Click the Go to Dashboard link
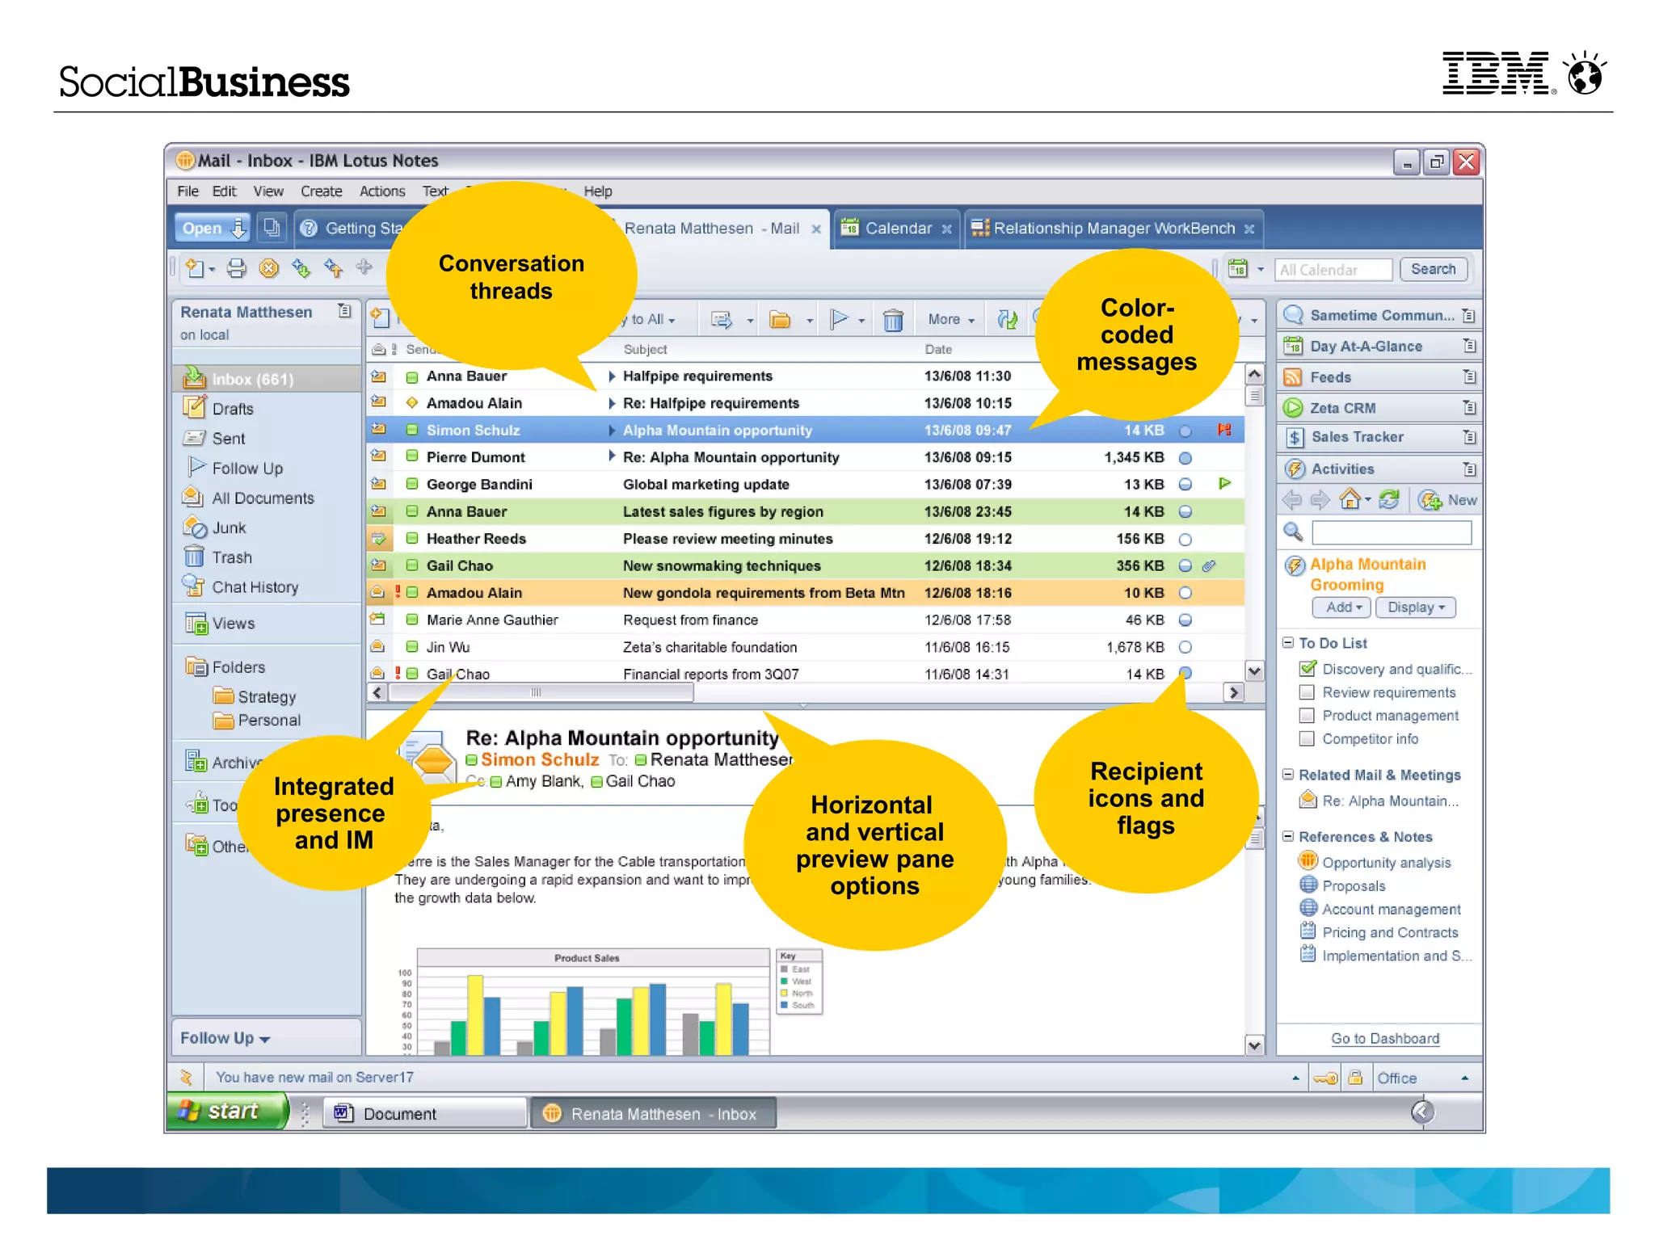Viewport: 1655px width, 1240px height. pos(1384,1039)
